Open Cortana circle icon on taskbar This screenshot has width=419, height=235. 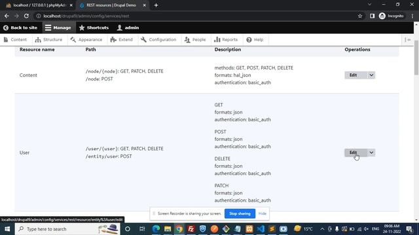point(128,229)
